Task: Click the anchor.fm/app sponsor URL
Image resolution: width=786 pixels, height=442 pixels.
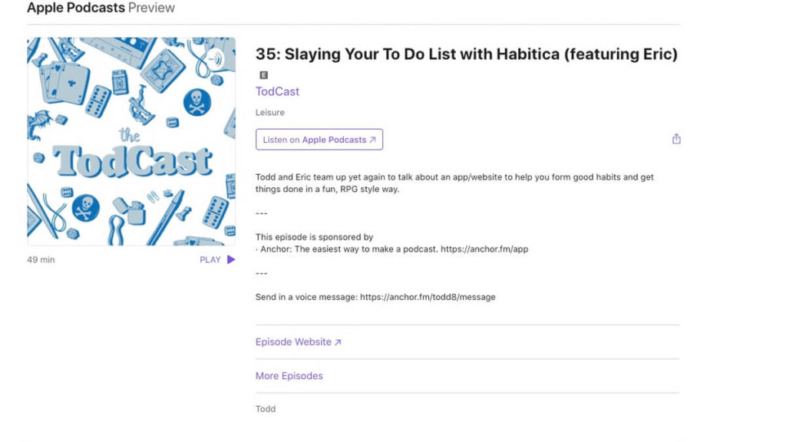Action: pyautogui.click(x=484, y=249)
